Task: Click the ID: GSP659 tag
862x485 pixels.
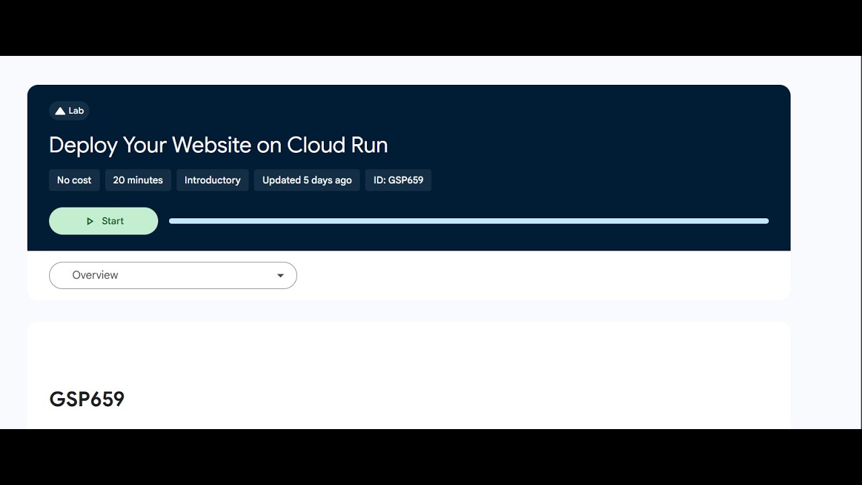Action: point(399,180)
